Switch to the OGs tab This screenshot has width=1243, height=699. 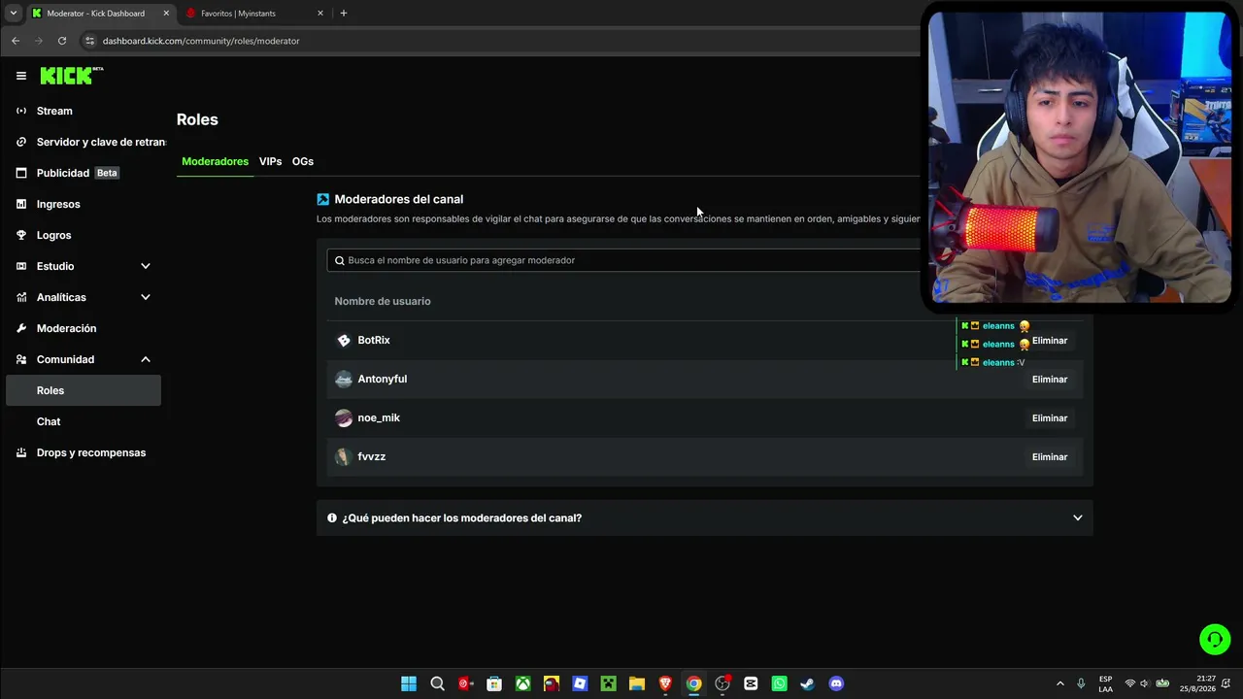click(x=303, y=161)
